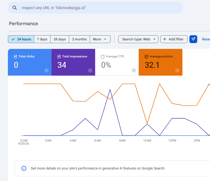Open help icon on Total impressions card
Viewport: 210px width, 181px height.
(x=90, y=70)
